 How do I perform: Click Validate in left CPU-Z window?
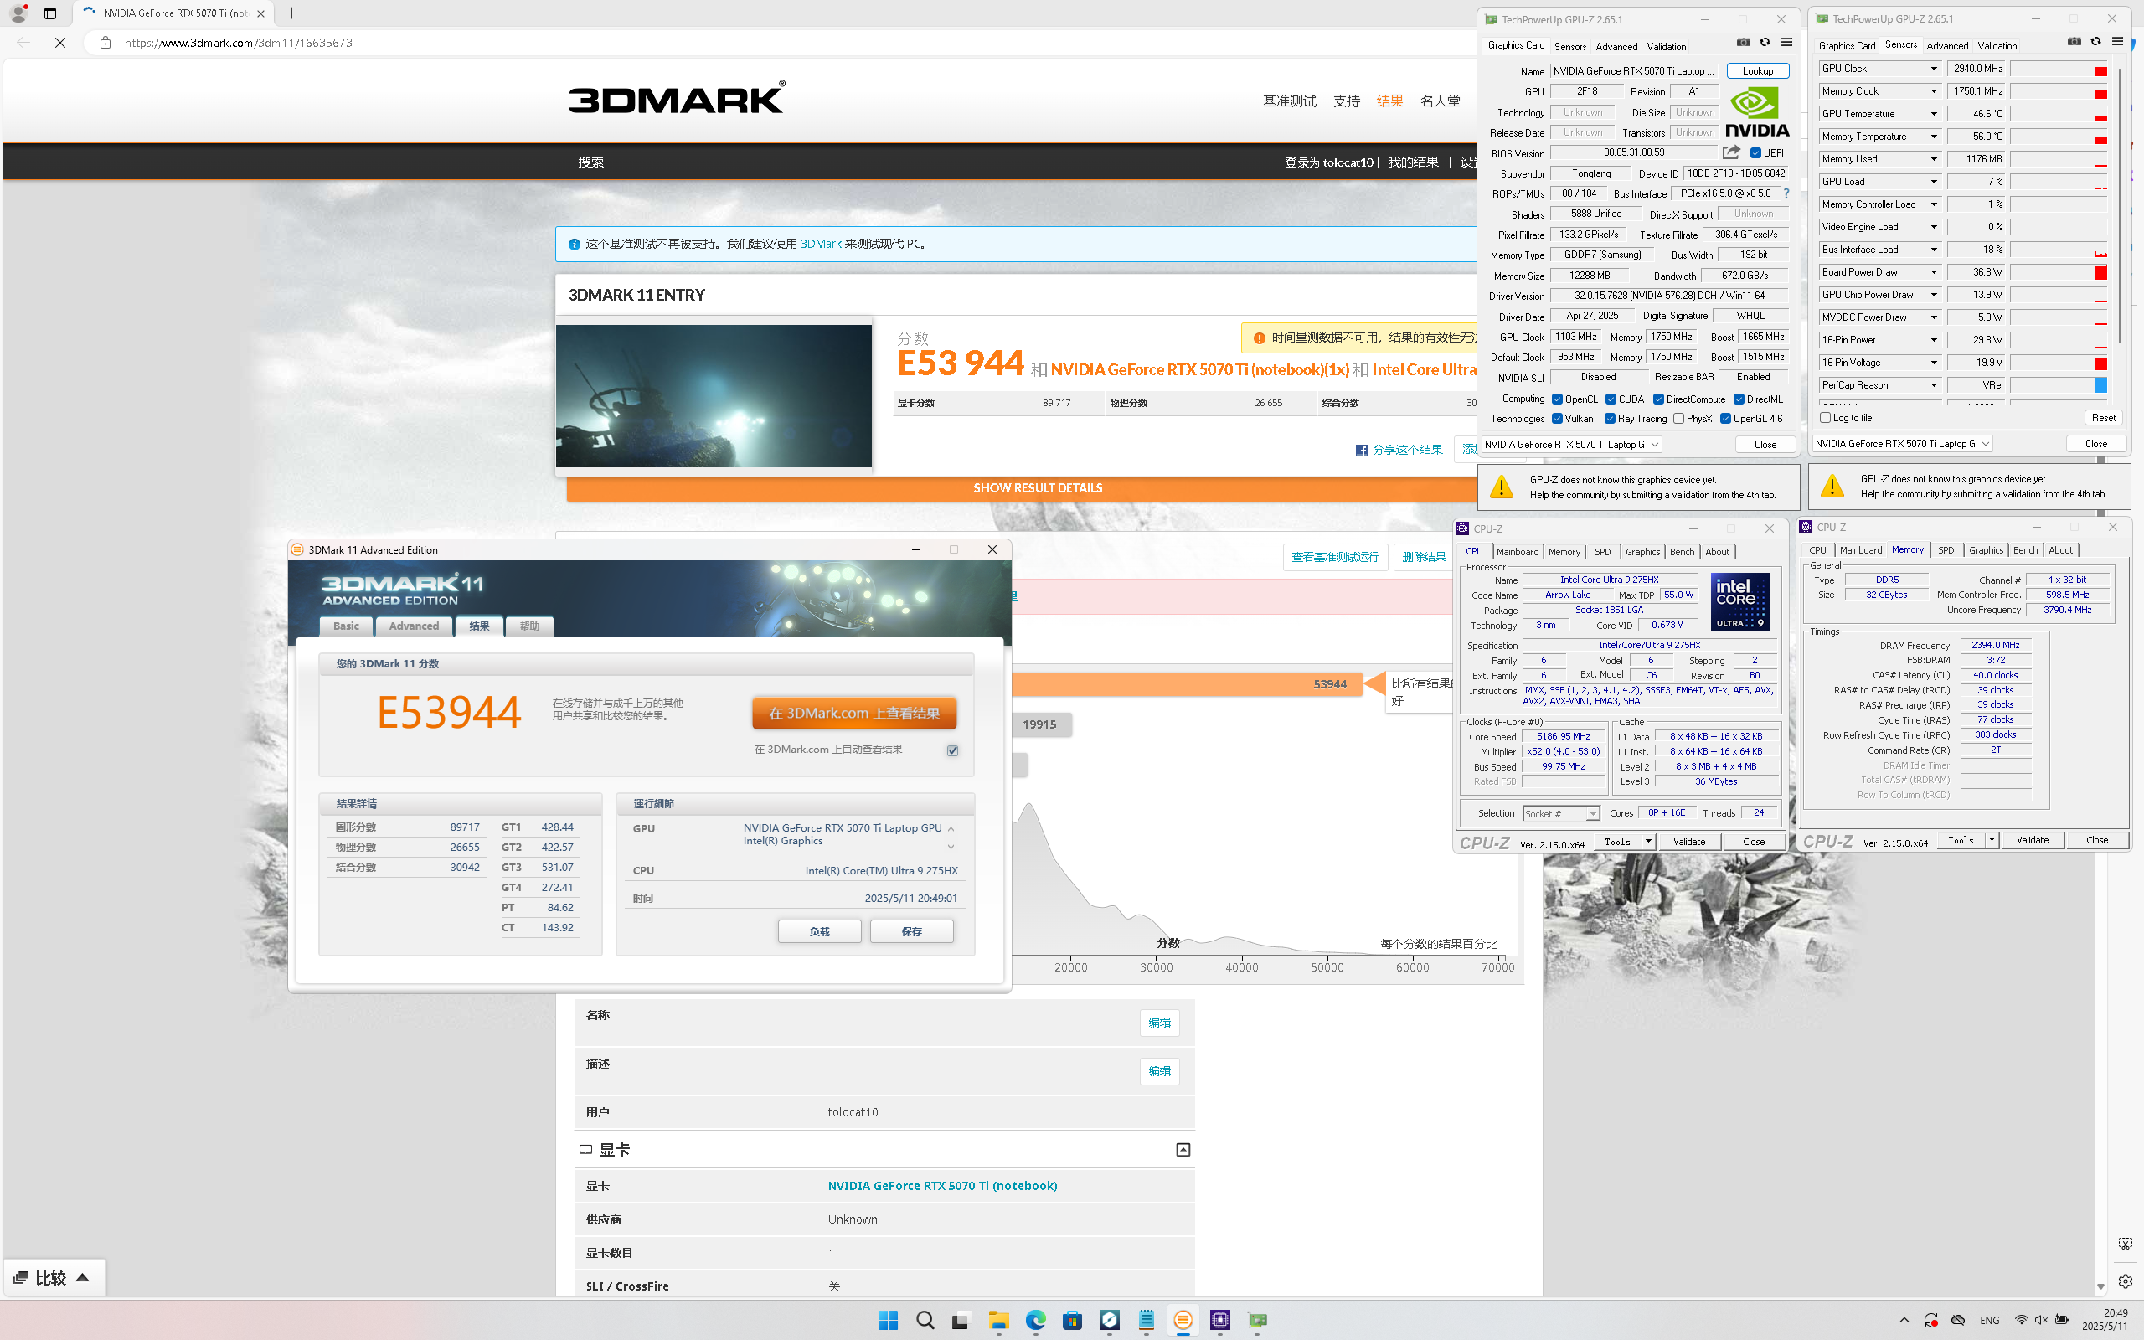click(x=1688, y=842)
